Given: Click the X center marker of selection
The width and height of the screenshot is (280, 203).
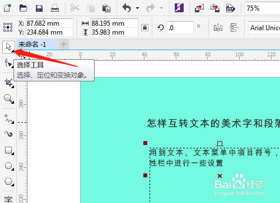Looking at the screenshot, I should (220, 176).
